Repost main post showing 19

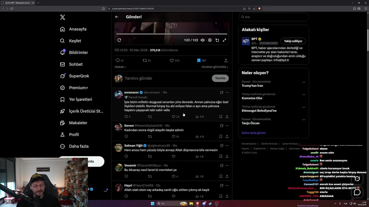pyautogui.click(x=147, y=60)
